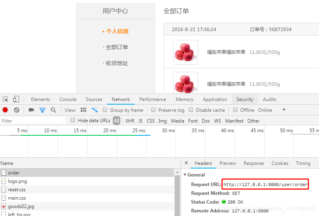Click the Request URL value text
This screenshot has height=216, width=319.
click(x=265, y=184)
